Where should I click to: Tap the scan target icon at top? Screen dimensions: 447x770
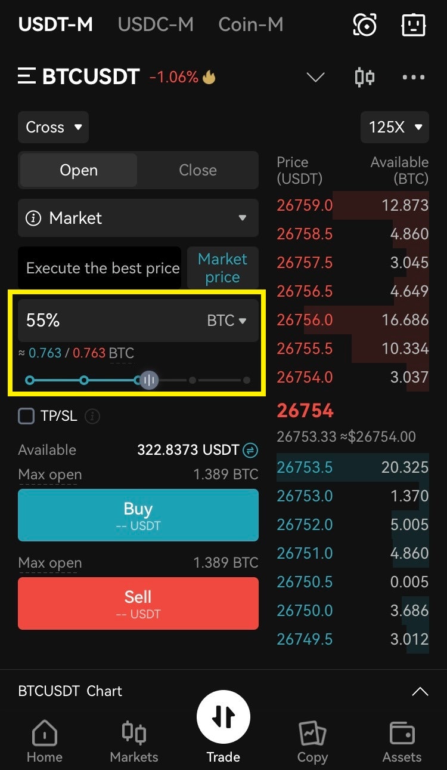click(365, 24)
